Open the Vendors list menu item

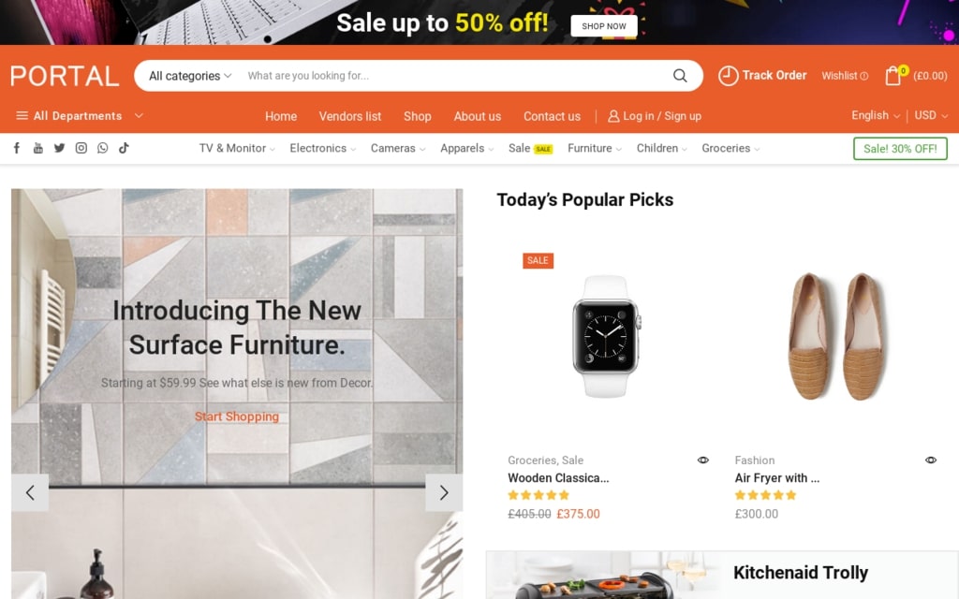tap(350, 116)
